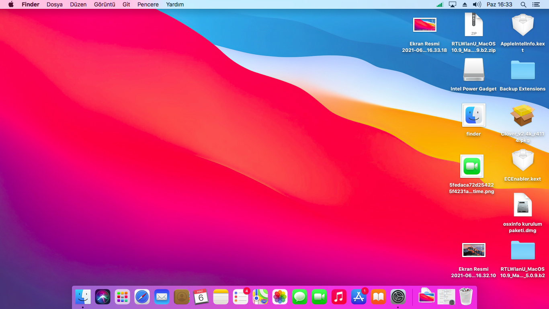Open App Store with badge 1

(x=359, y=297)
